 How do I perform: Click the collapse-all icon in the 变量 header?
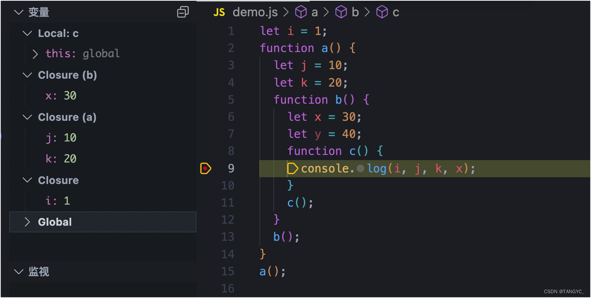183,12
